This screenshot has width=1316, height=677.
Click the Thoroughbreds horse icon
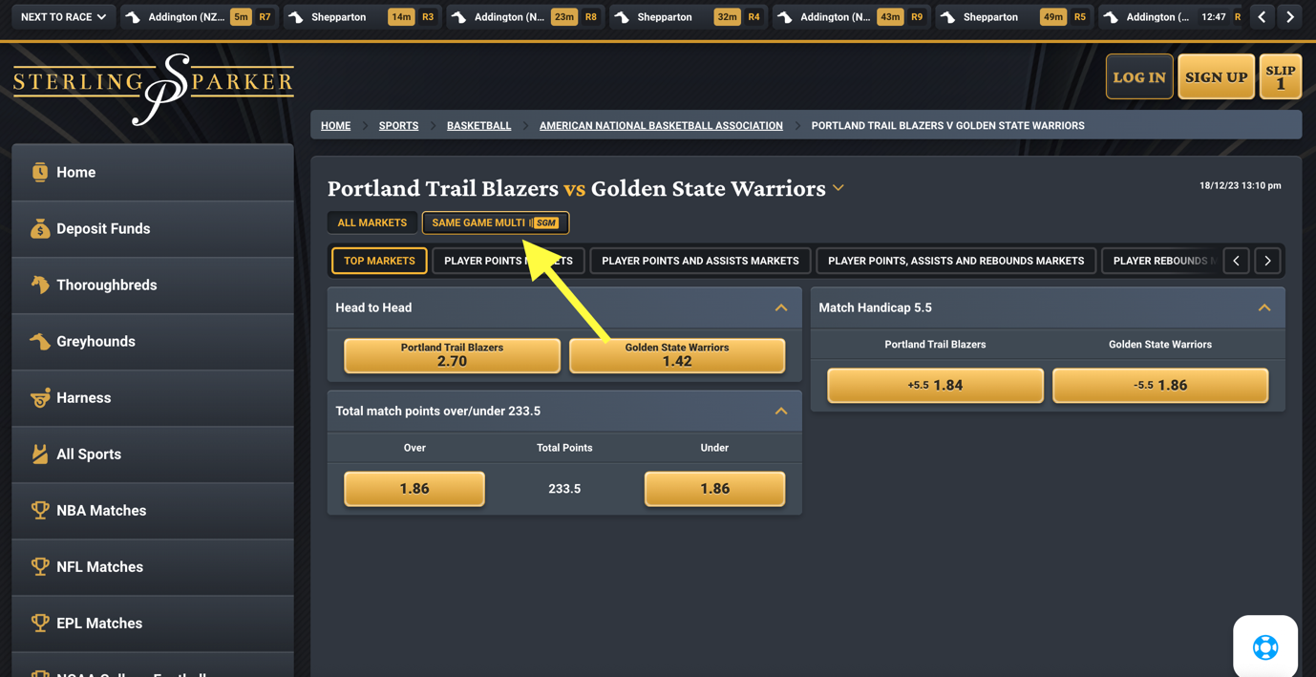click(39, 285)
